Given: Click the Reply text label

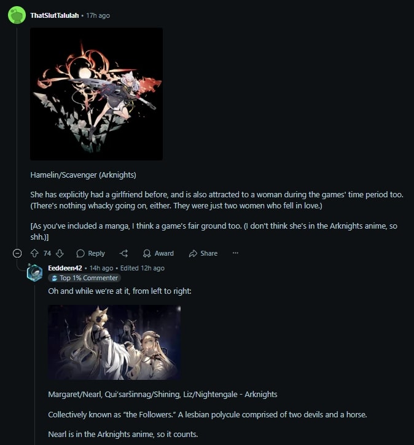Looking at the screenshot, I should tap(96, 253).
